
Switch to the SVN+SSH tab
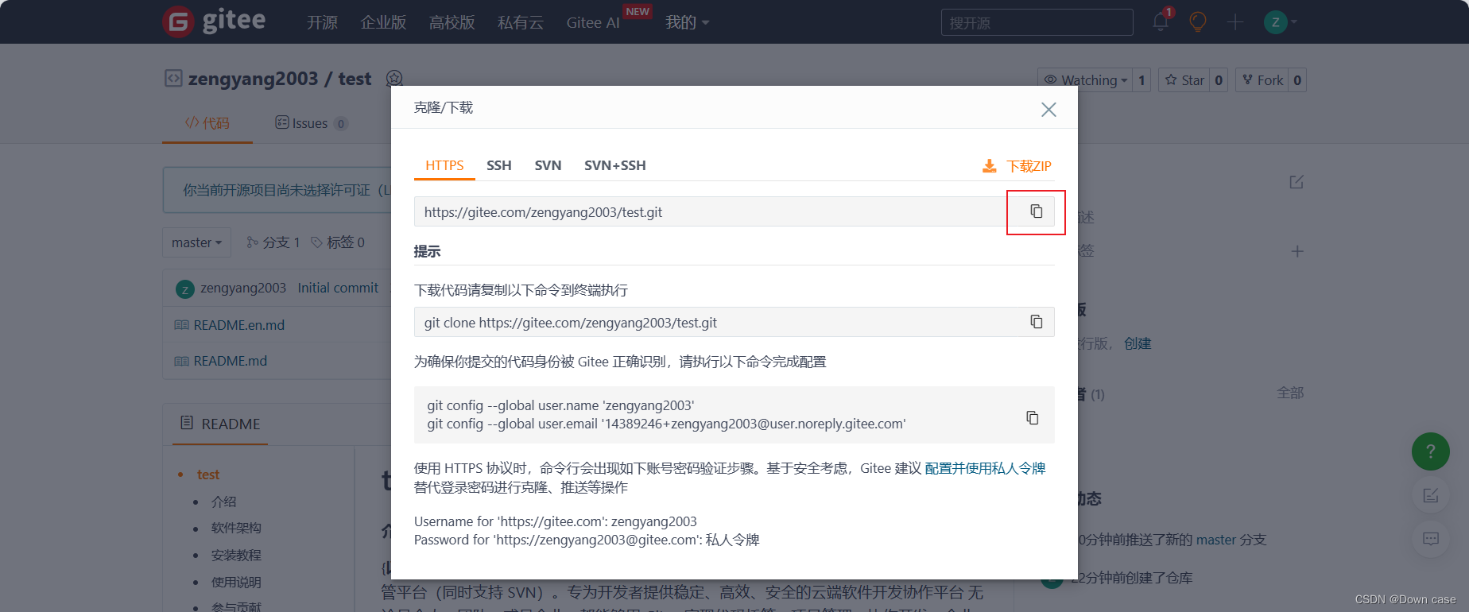click(x=614, y=165)
